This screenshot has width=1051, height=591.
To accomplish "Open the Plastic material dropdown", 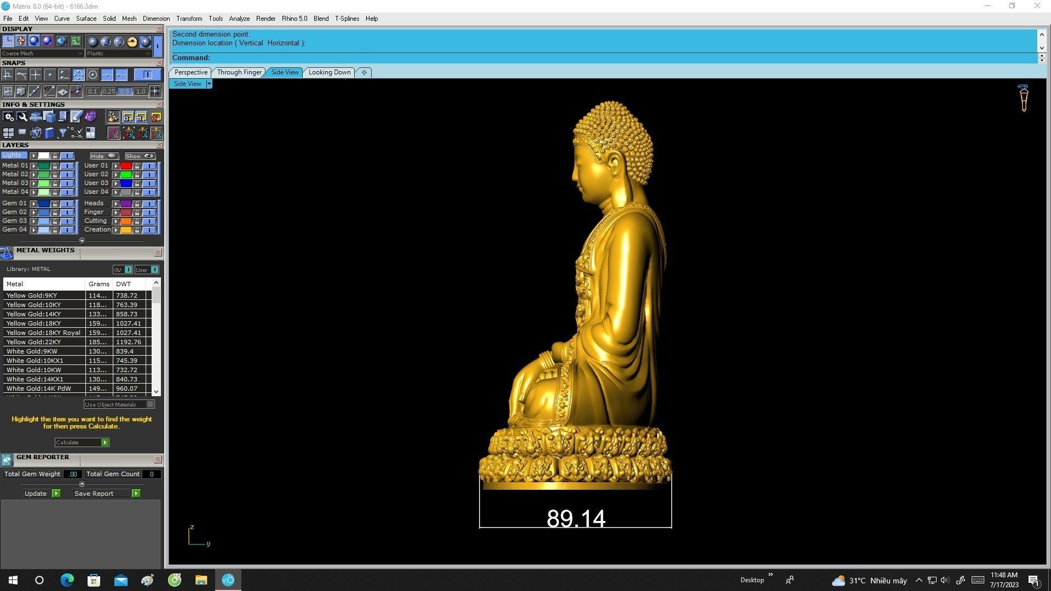I will tap(119, 54).
